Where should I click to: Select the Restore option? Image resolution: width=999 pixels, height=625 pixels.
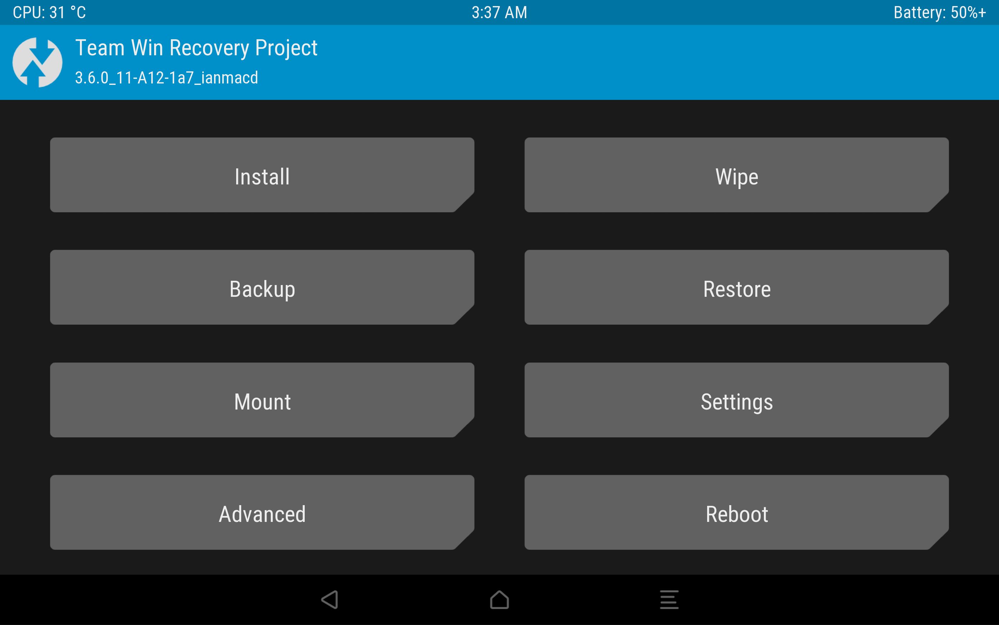736,287
